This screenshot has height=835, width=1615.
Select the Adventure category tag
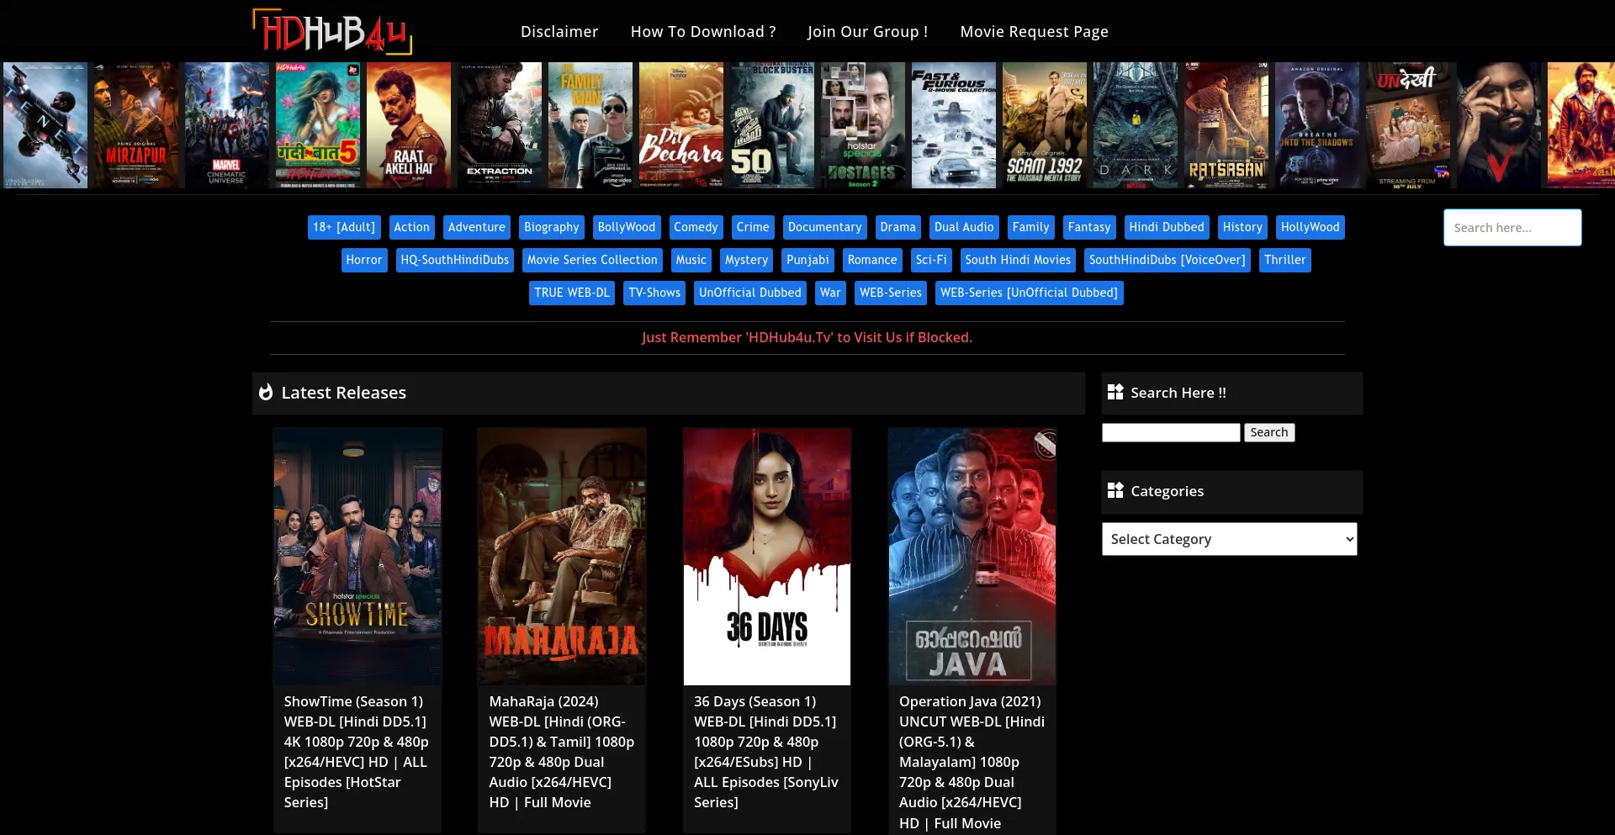click(x=477, y=227)
